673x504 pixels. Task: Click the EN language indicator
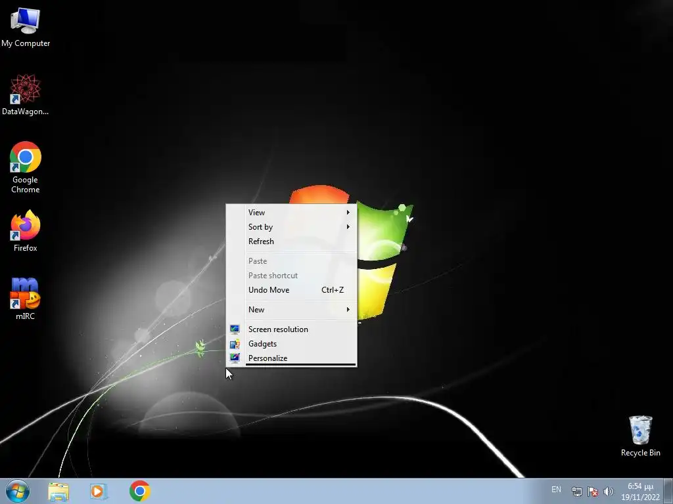pyautogui.click(x=556, y=490)
